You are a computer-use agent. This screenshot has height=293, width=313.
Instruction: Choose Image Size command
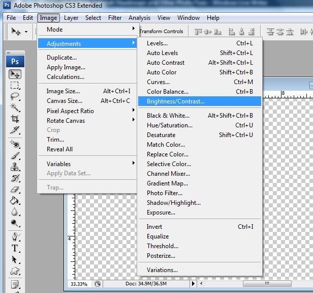[87, 91]
